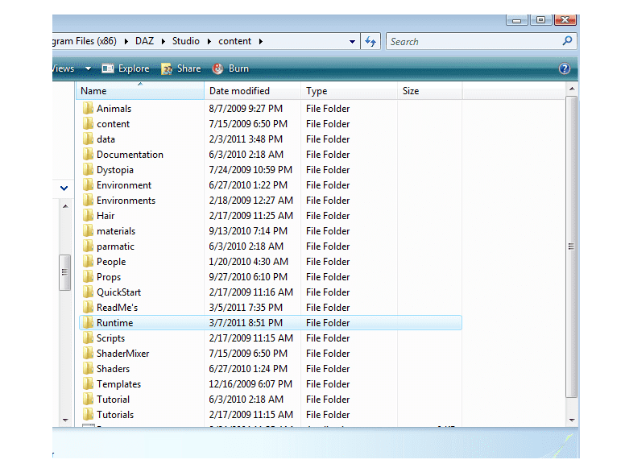
Task: Click the Runtime folder icon
Action: pos(88,323)
